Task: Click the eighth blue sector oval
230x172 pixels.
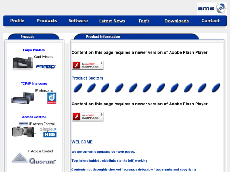Action: (174, 88)
